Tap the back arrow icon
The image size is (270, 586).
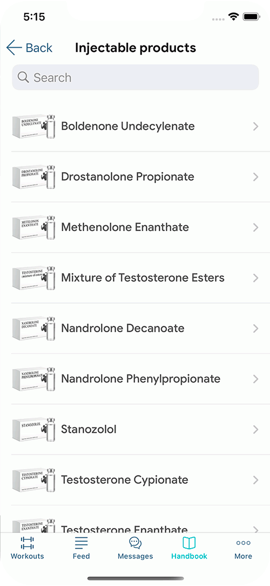point(14,48)
